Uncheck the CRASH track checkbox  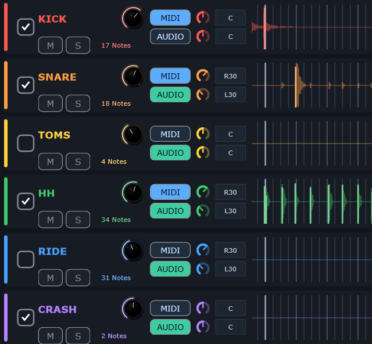click(x=26, y=317)
